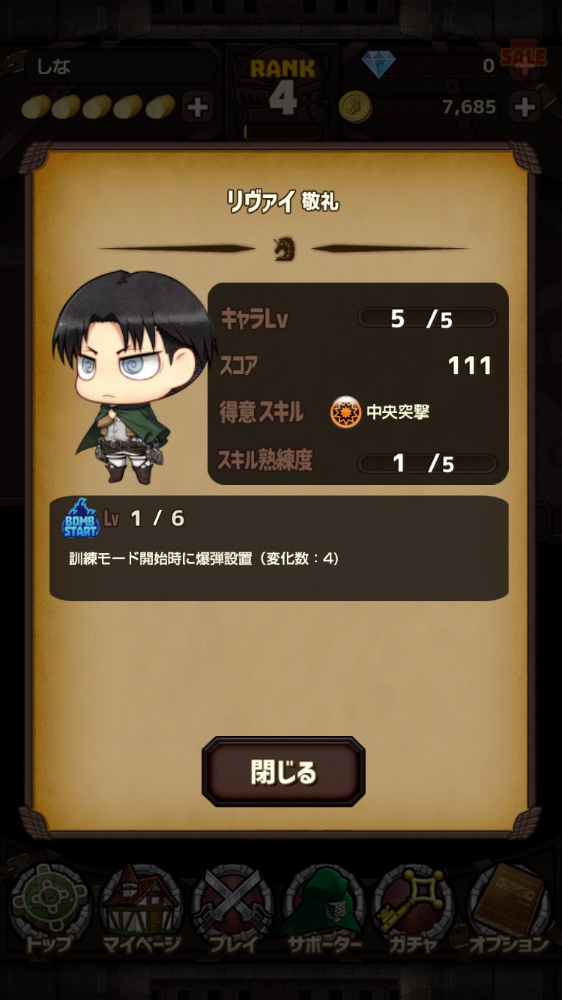
Task: Select the BOMB START skill icon
Action: point(80,518)
